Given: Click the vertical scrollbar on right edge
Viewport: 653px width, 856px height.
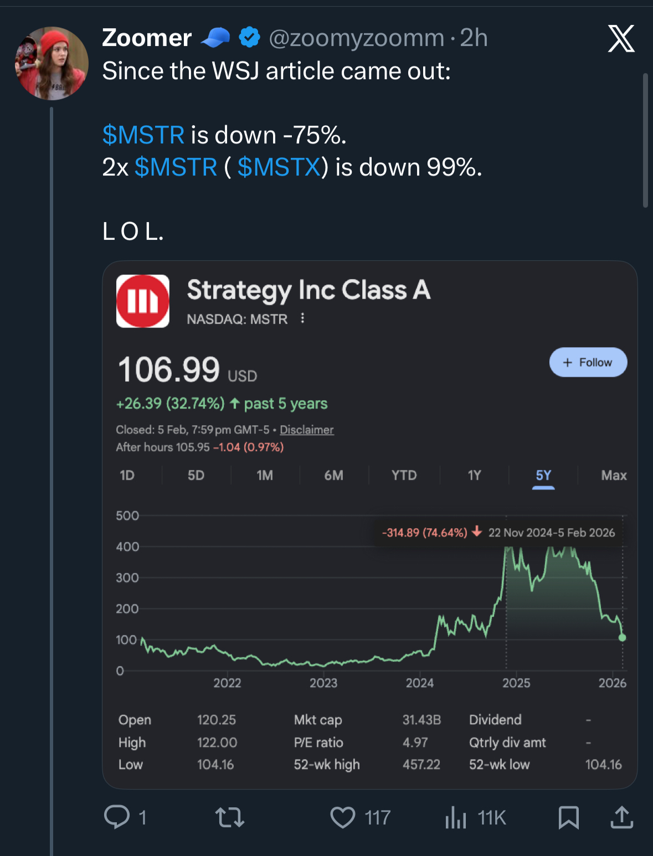Looking at the screenshot, I should coord(645,140).
